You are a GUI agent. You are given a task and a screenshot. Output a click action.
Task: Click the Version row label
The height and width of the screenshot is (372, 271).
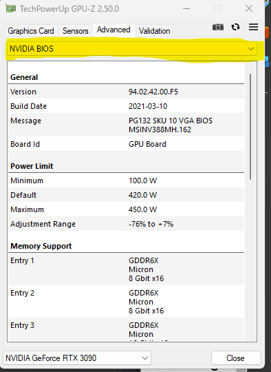click(x=23, y=92)
